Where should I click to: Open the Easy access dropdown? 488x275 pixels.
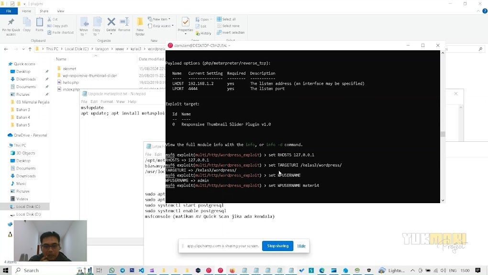click(x=161, y=26)
